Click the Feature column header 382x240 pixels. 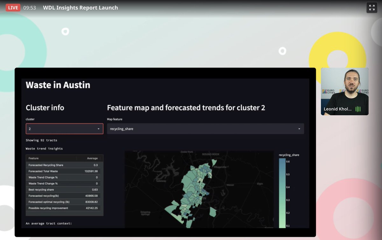(x=33, y=158)
